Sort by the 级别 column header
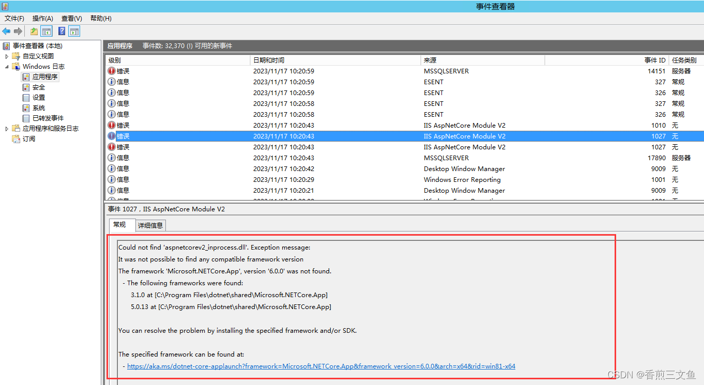The height and width of the screenshot is (385, 704). coord(178,60)
